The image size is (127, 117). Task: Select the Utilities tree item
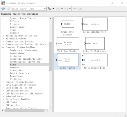click(x=16, y=79)
